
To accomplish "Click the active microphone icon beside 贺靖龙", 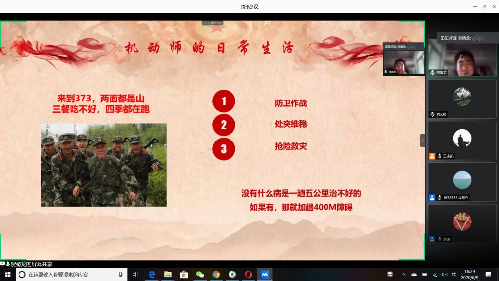I will point(432,72).
